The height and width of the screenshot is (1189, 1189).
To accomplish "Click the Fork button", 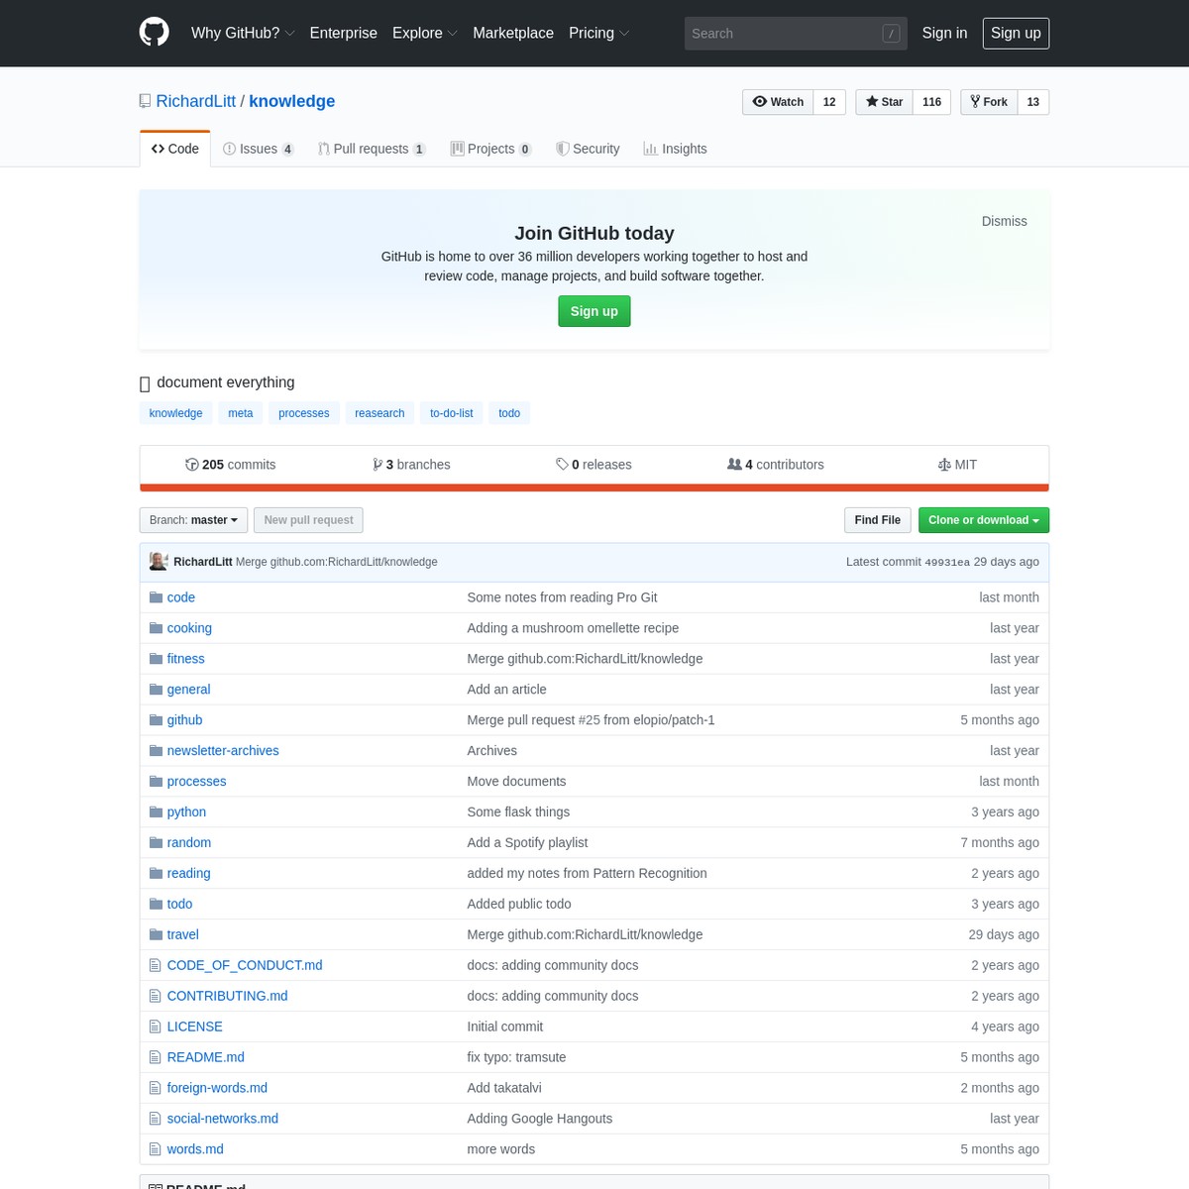I will [x=989, y=102].
